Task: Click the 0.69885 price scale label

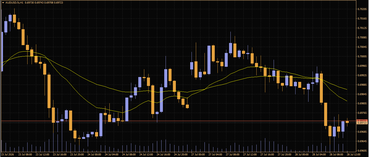Action: click(362, 85)
